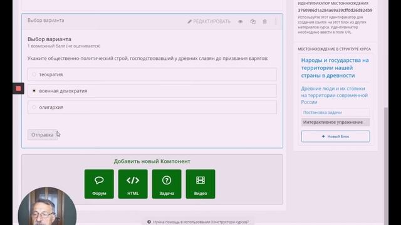401x225 pixels.
Task: Select the теократия radio option
Action: tap(34, 74)
